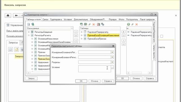Click the red X delete icon above Таблицы

94,24
